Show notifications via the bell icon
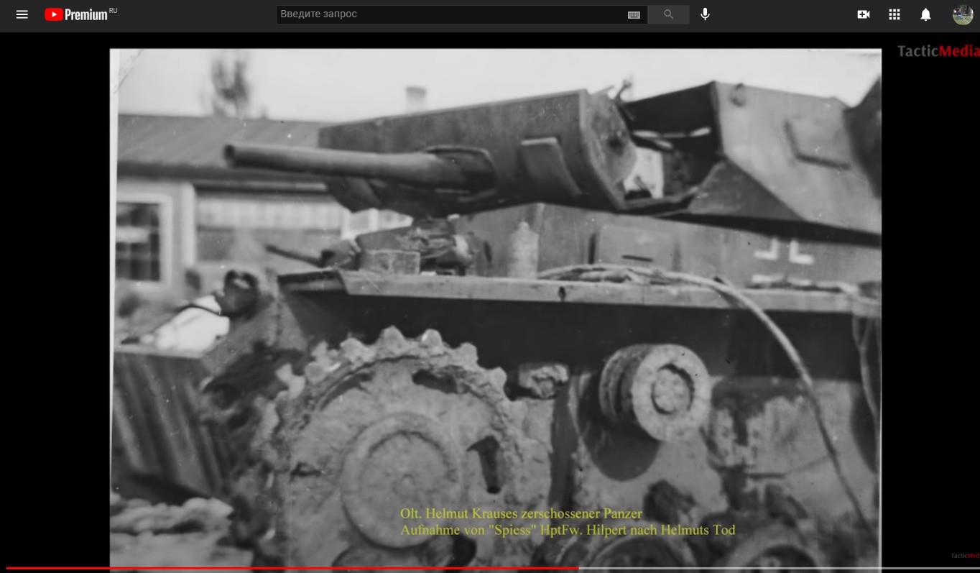Viewport: 980px width, 573px height. click(x=925, y=14)
